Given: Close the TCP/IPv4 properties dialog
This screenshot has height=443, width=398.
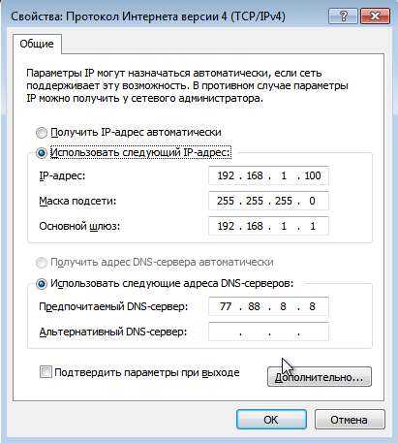Looking at the screenshot, I should click(375, 16).
